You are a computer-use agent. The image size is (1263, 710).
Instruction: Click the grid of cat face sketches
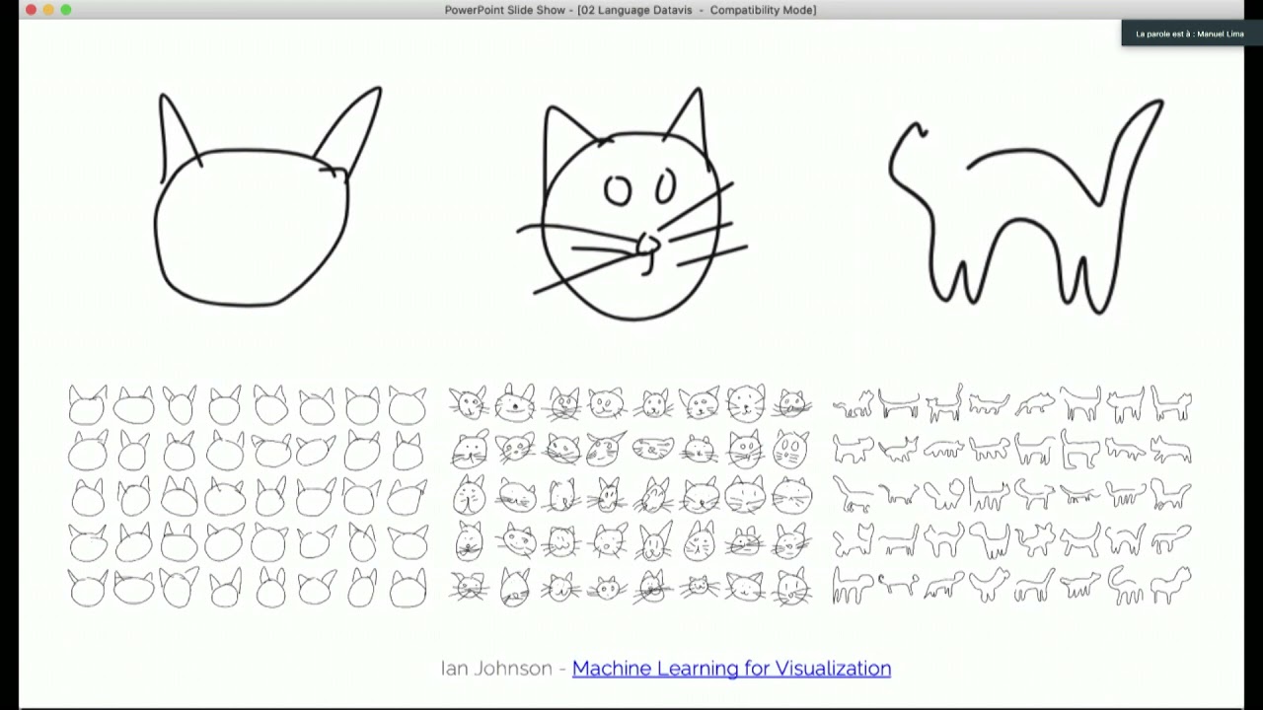pyautogui.click(x=631, y=494)
